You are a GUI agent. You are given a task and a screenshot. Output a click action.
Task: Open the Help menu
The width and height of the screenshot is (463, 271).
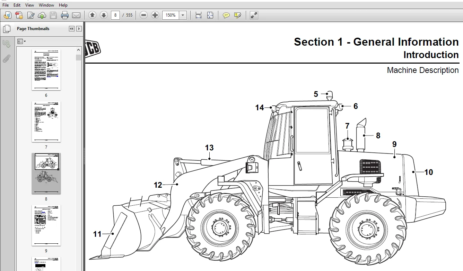point(63,5)
